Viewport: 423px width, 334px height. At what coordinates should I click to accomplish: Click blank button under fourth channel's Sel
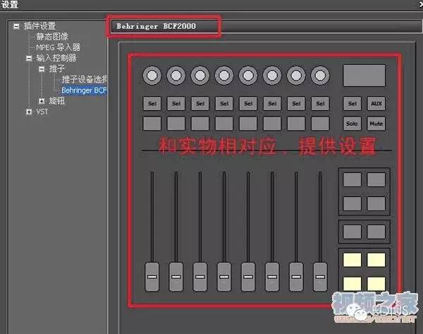coord(224,124)
